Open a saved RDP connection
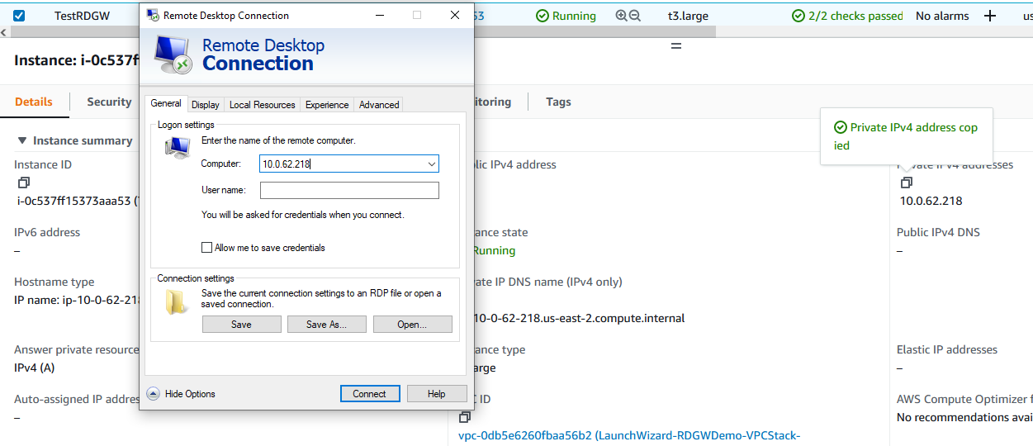Image resolution: width=1033 pixels, height=446 pixels. pyautogui.click(x=412, y=325)
